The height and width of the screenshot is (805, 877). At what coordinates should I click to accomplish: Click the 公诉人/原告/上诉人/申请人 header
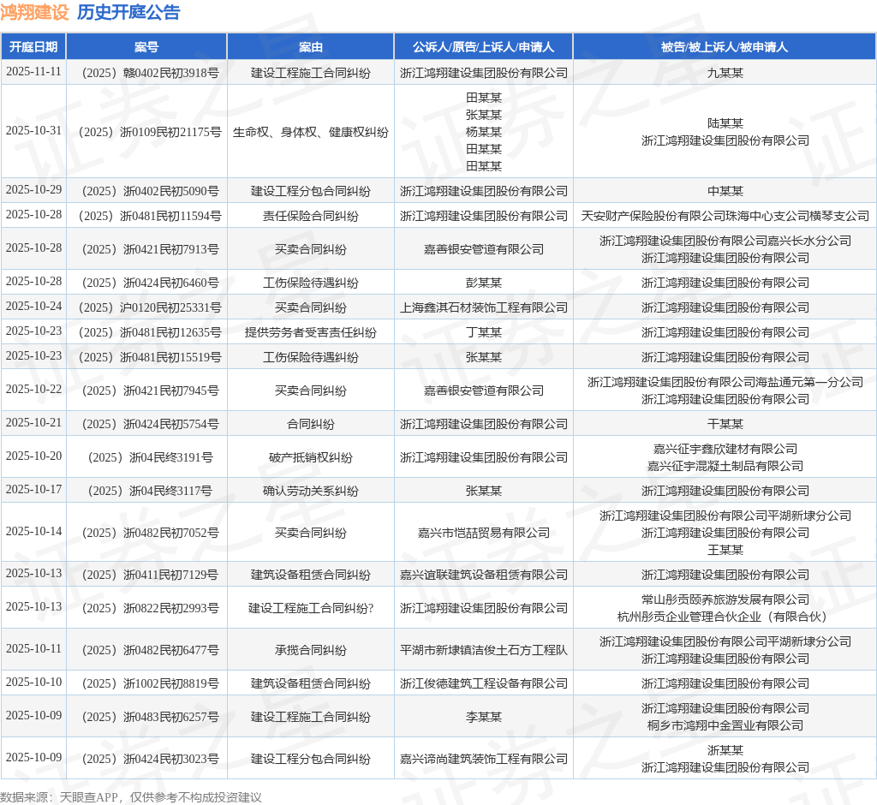(x=484, y=47)
